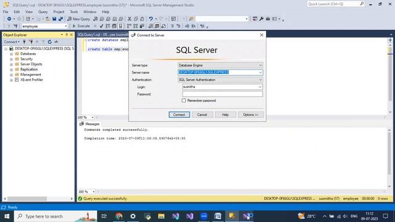Click the Windows Start button
Image resolution: width=395 pixels, height=222 pixels.
[7, 216]
